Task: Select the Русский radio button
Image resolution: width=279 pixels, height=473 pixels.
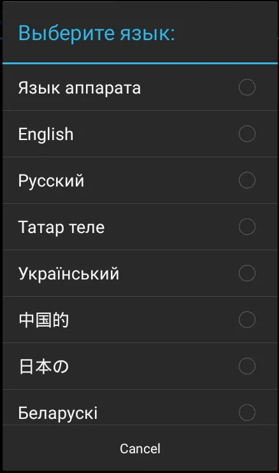Action: click(x=247, y=180)
